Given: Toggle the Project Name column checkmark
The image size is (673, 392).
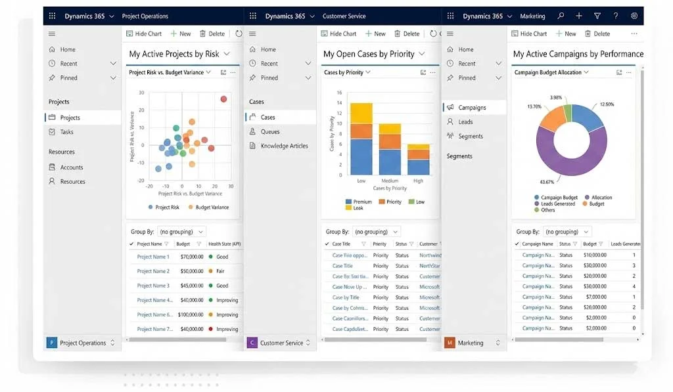Looking at the screenshot, I should [130, 244].
